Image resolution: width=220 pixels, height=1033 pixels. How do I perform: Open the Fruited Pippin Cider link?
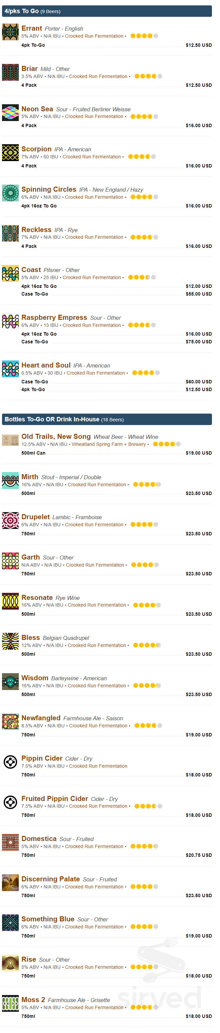[54, 798]
